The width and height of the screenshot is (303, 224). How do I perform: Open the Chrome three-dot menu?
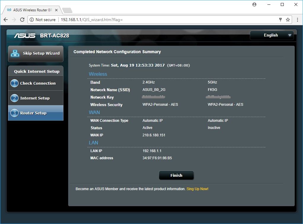(298, 20)
